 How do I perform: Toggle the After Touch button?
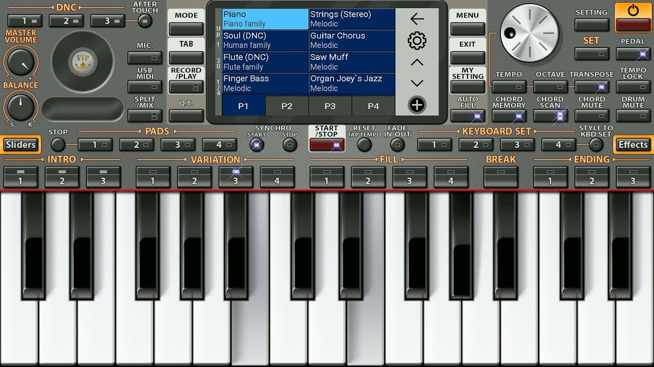(x=145, y=21)
